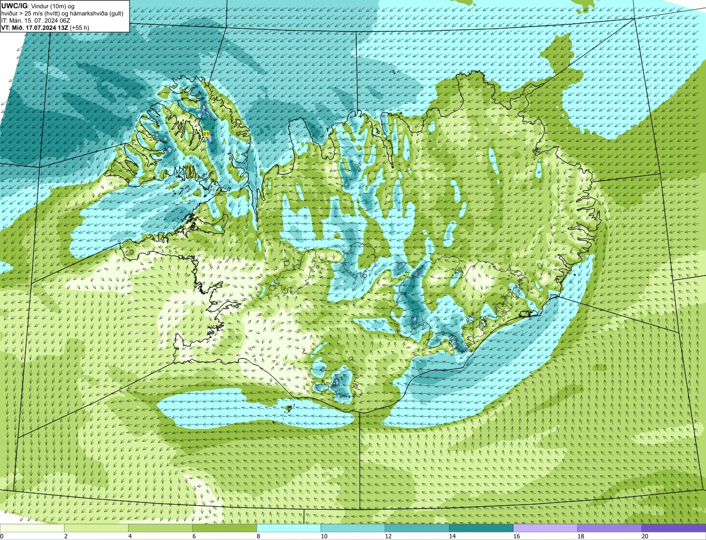Click the yellow 25 gust label
Screen dimensions: 706x540
point(206,134)
